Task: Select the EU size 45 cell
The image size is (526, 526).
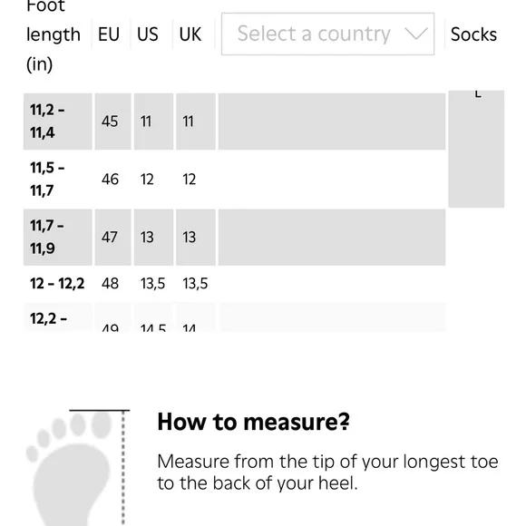Action: coord(113,122)
